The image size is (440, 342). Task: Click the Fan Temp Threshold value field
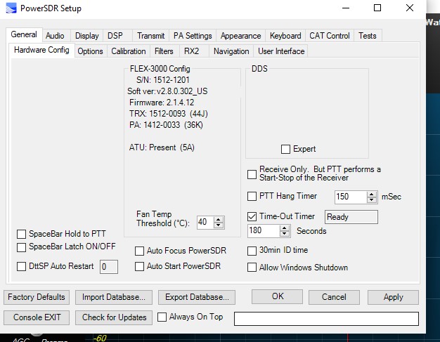(205, 223)
